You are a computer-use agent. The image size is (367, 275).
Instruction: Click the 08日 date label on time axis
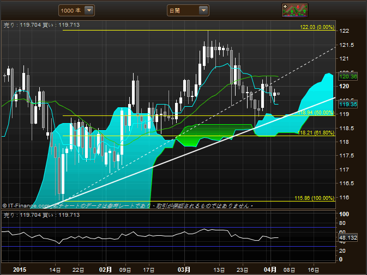click(290, 270)
